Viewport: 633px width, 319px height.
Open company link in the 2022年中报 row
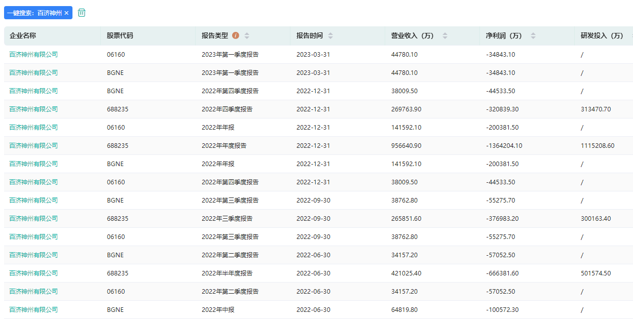pos(33,309)
